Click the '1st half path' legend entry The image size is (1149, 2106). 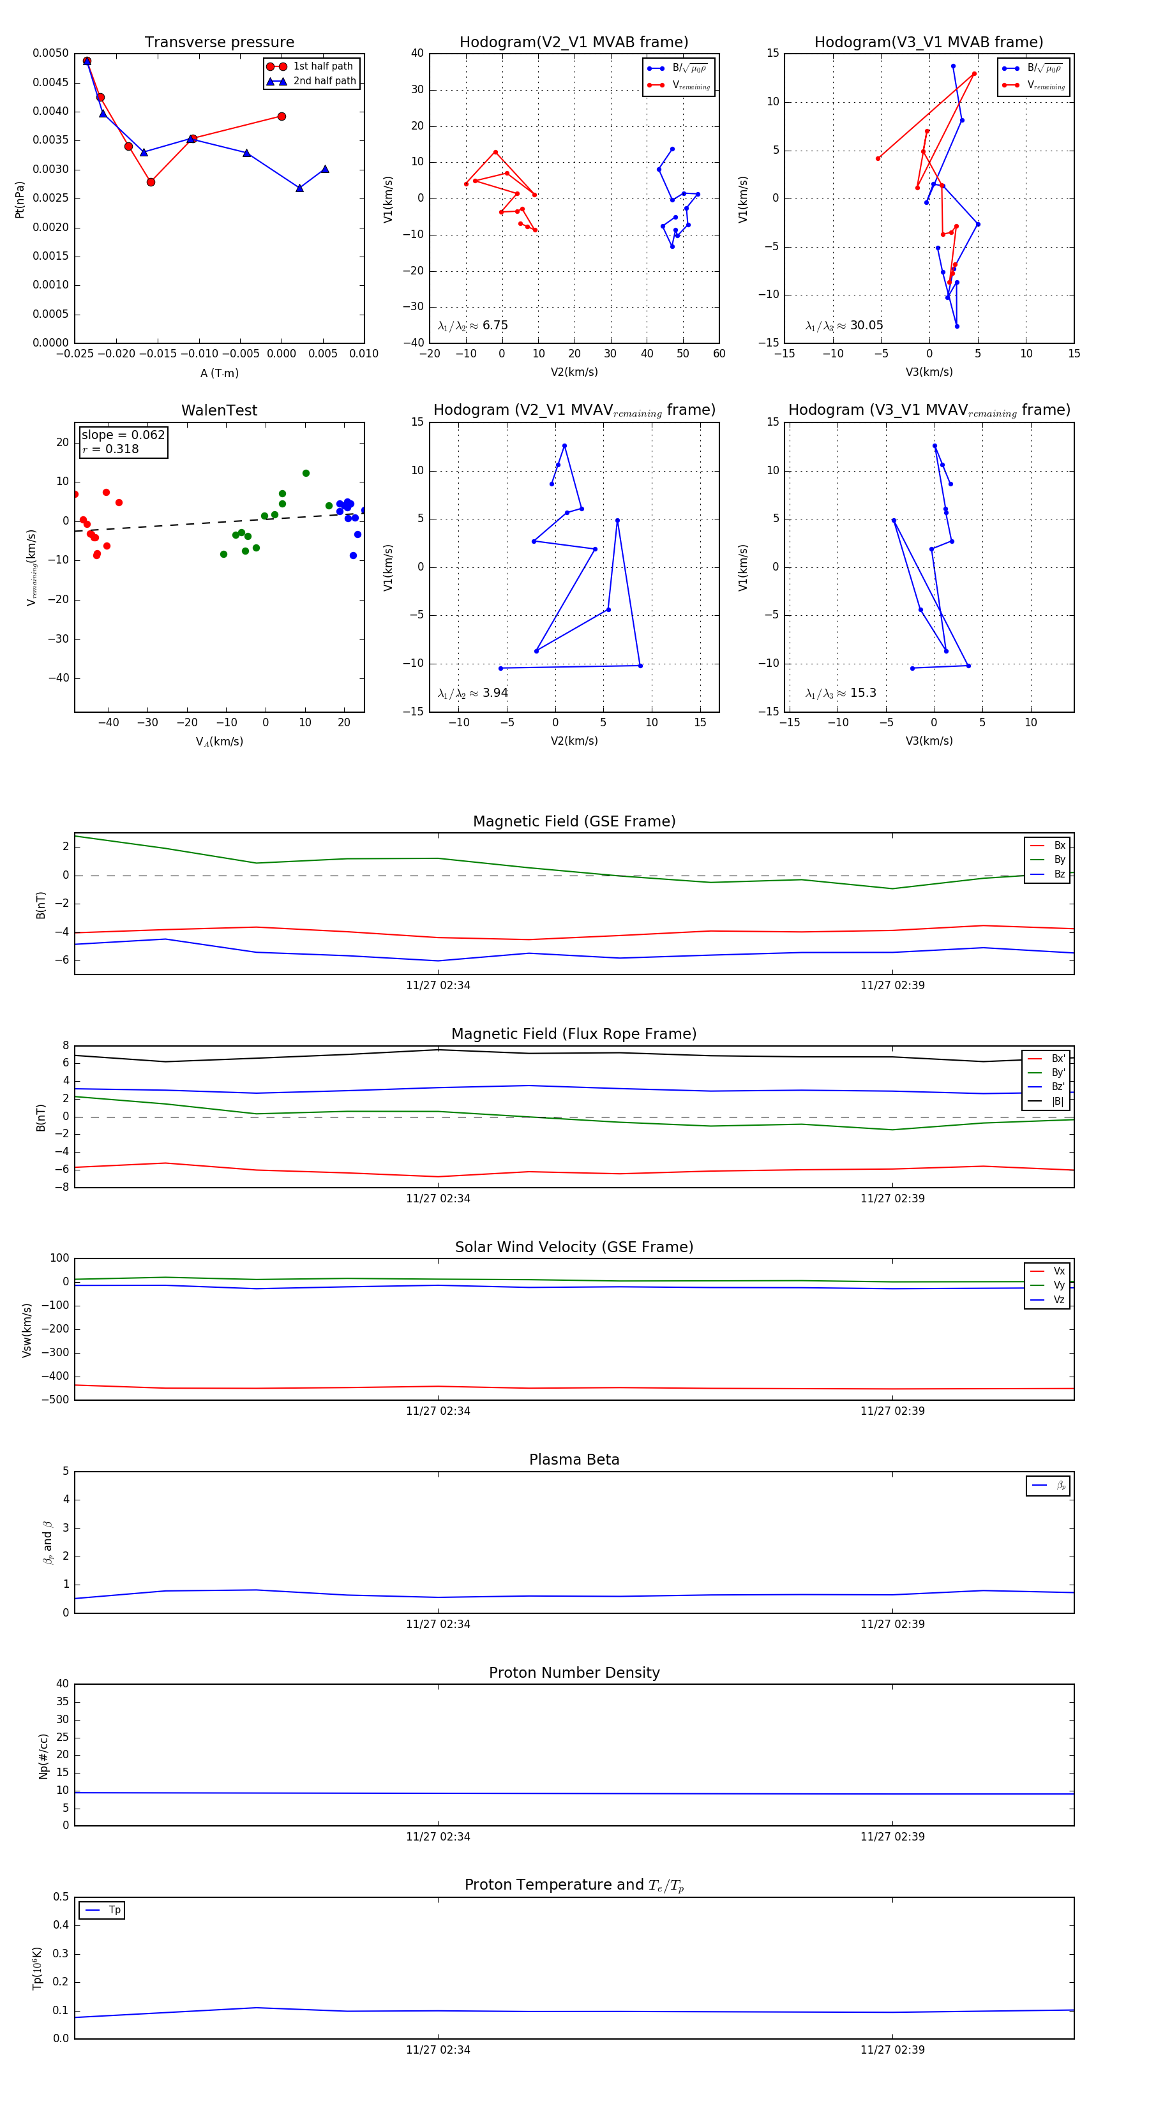click(x=311, y=66)
